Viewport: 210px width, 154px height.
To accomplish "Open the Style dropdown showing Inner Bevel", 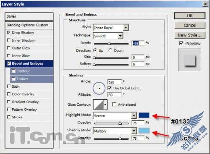I will (111, 28).
